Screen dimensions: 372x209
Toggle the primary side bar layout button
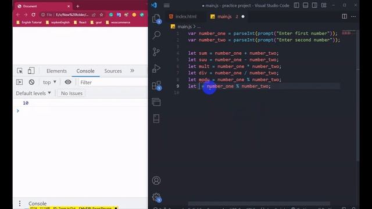(296, 5)
